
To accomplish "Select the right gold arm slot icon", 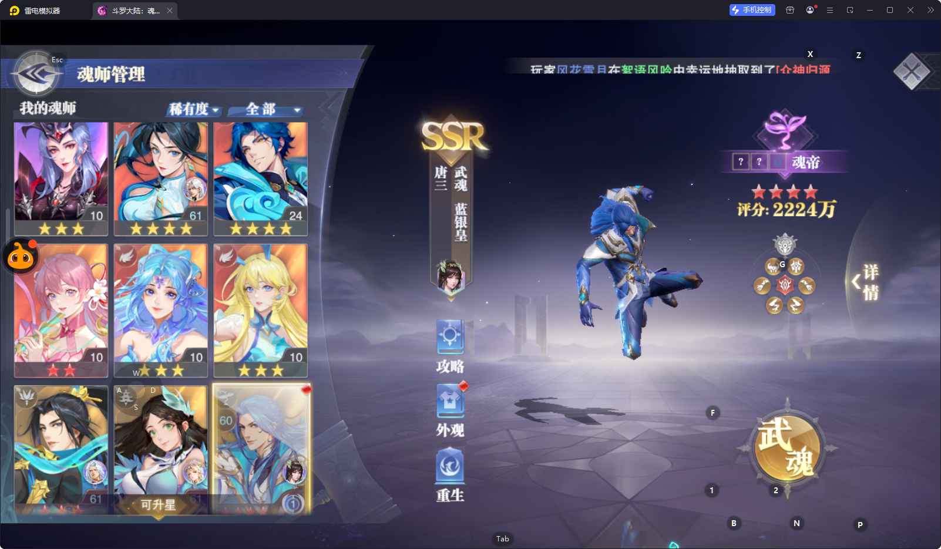I will point(807,286).
